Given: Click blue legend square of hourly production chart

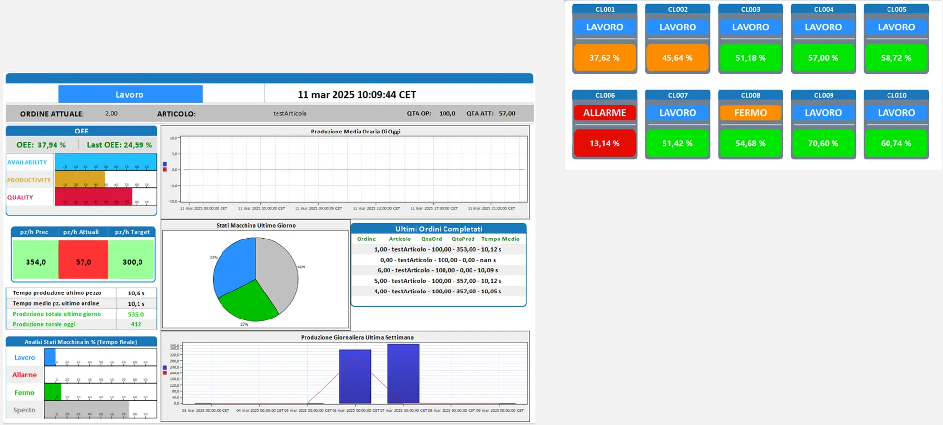Looking at the screenshot, I should (165, 164).
